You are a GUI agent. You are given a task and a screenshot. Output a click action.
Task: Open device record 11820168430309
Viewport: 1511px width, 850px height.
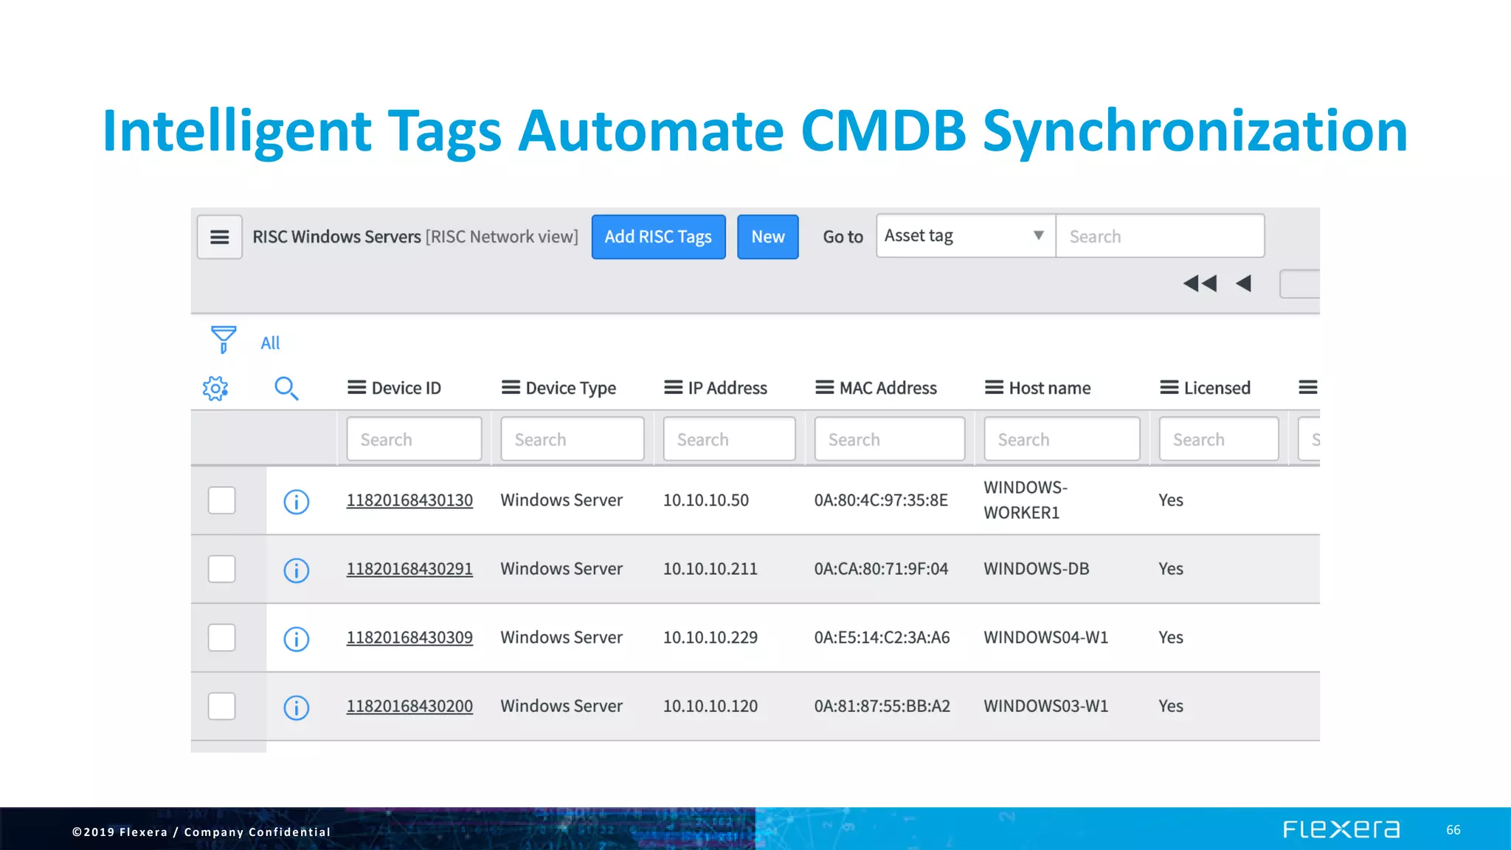409,637
